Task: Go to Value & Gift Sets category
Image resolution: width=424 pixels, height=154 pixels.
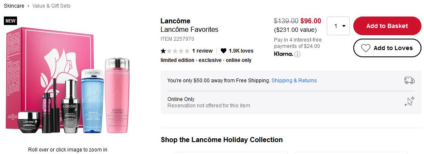Action: [x=52, y=6]
